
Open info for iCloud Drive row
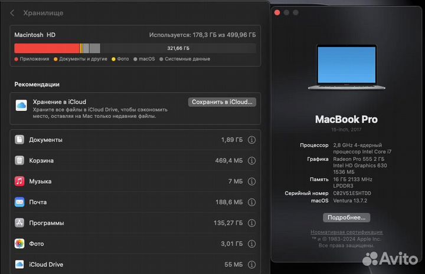pyautogui.click(x=251, y=265)
